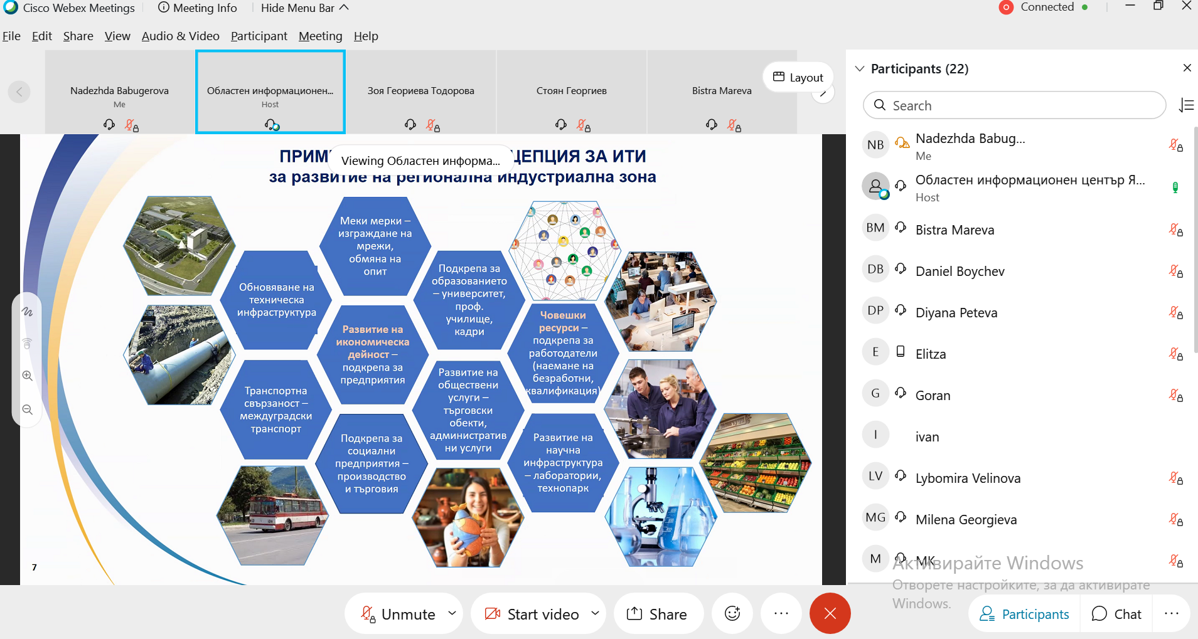The width and height of the screenshot is (1198, 639).
Task: Open the Help menu
Action: pos(366,36)
